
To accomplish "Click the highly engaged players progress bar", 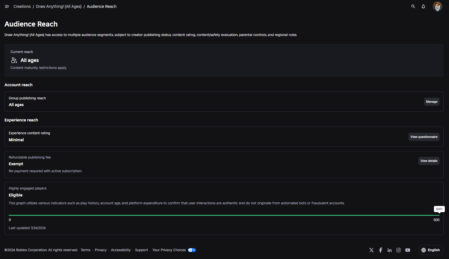I will click(224, 215).
